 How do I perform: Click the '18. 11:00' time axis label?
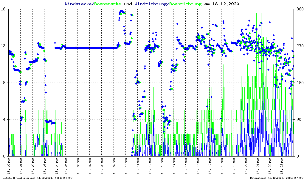coord(138,166)
